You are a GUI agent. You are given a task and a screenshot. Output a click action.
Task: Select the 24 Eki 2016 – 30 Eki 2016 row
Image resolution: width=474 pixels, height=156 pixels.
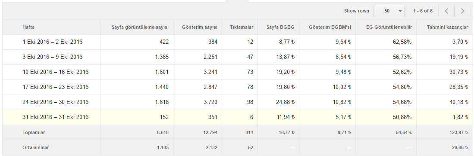237,102
